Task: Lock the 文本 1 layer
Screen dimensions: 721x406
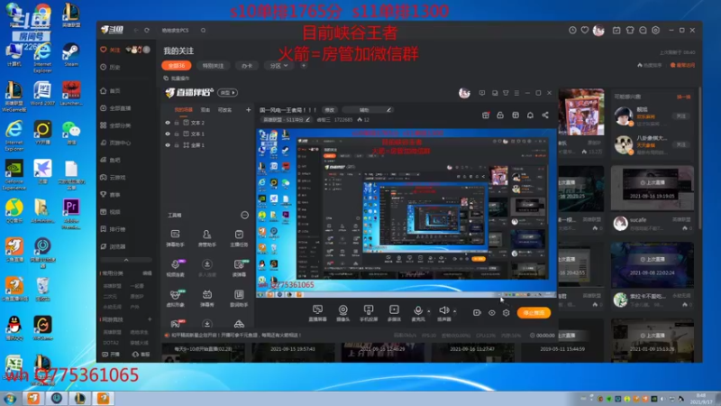Action: coord(176,134)
